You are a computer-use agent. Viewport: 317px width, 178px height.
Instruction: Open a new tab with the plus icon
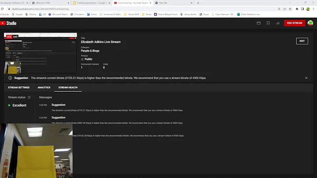tap(198, 3)
